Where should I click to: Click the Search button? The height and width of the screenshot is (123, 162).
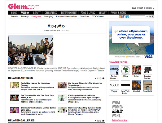(150, 17)
